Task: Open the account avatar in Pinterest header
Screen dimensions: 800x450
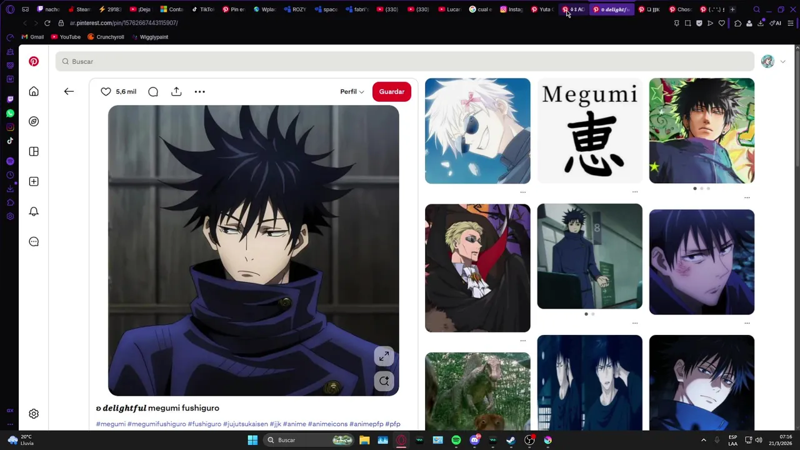Action: coord(767,61)
